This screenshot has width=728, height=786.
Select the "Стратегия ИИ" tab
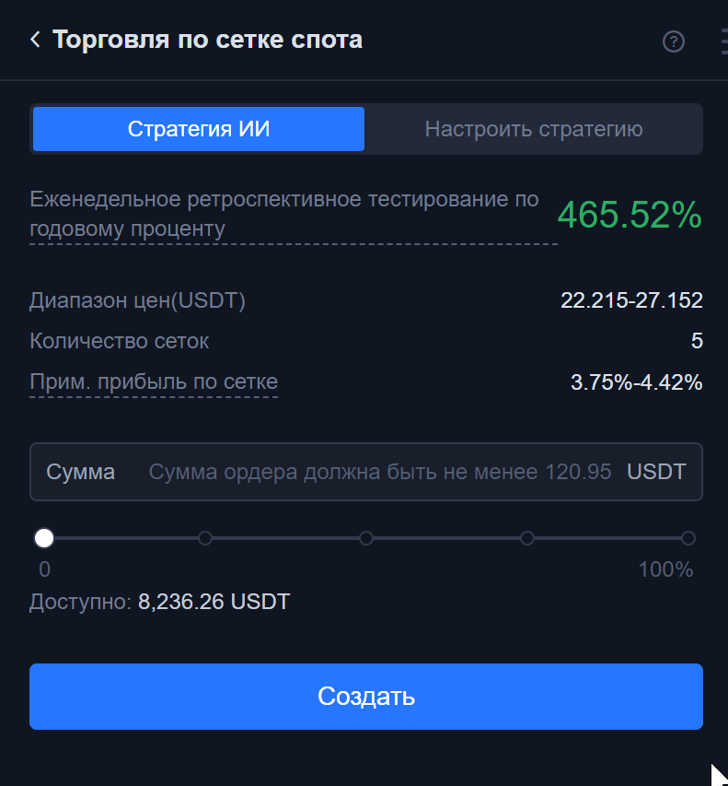coord(198,128)
